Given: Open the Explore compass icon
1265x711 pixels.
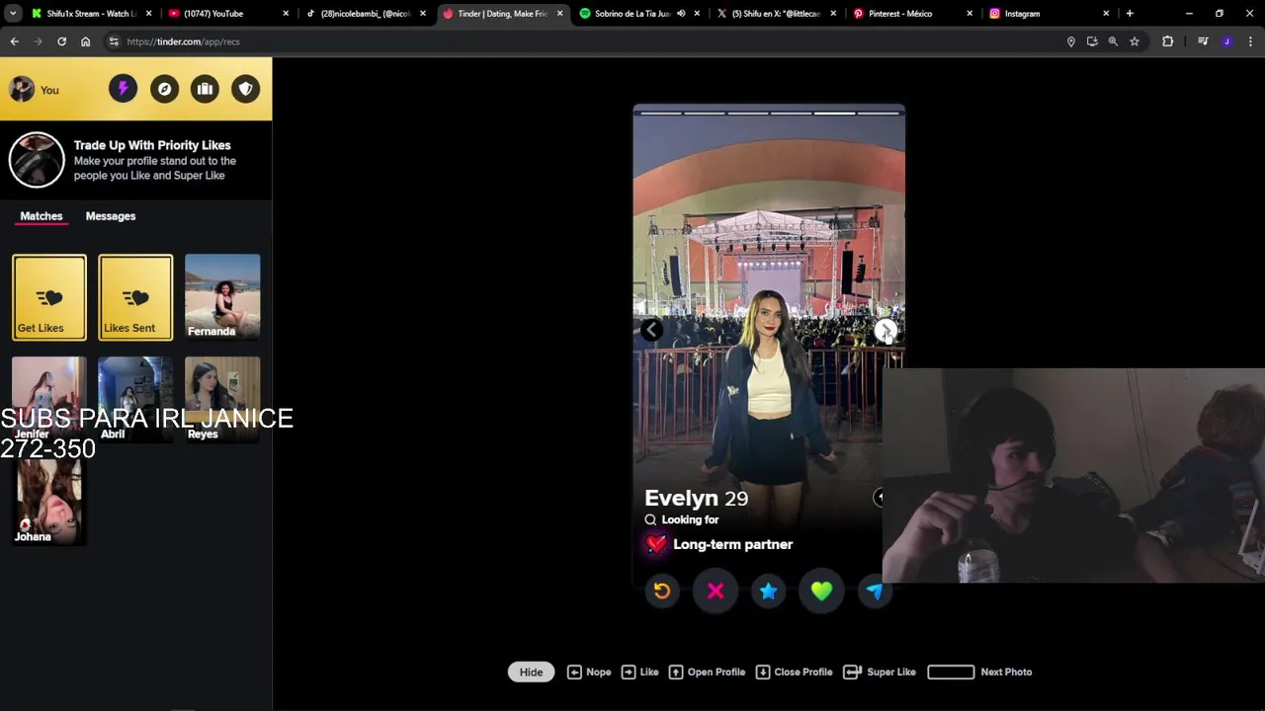Looking at the screenshot, I should [x=164, y=89].
